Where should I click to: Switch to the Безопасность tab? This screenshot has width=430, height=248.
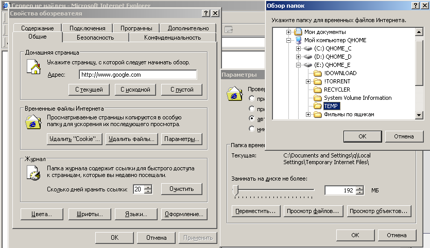click(95, 38)
